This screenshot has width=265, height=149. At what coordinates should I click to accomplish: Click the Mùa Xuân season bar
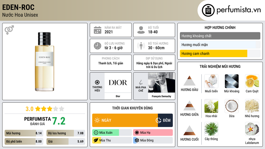tap(112, 133)
